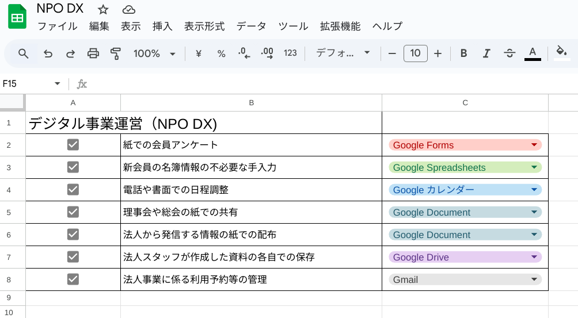Open the Gmail dropdown chip

[465, 279]
